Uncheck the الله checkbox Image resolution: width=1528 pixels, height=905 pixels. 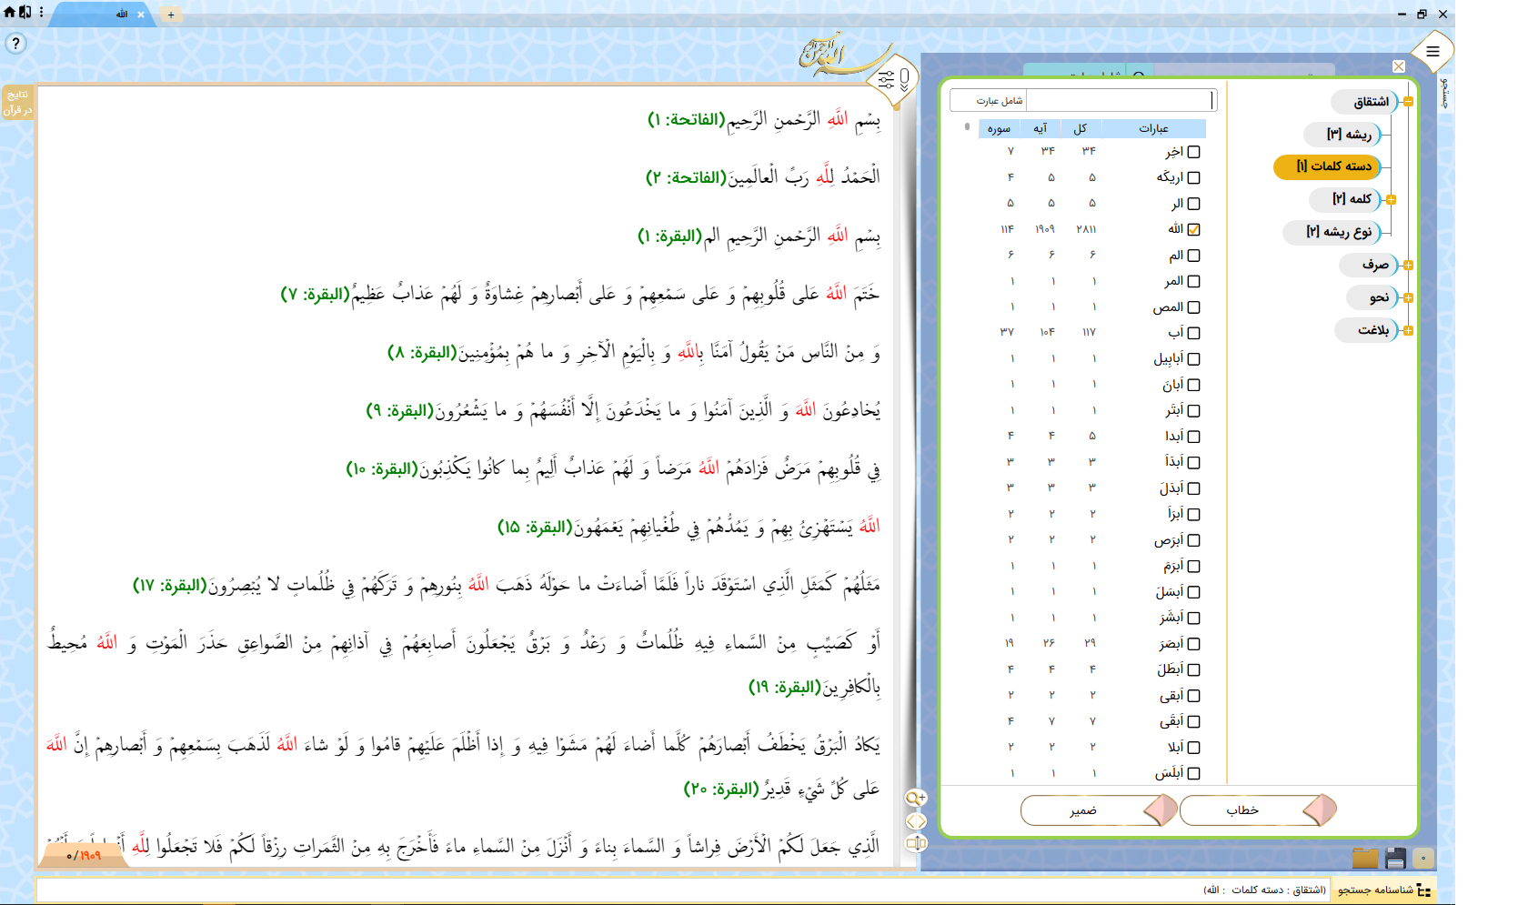pyautogui.click(x=1194, y=229)
